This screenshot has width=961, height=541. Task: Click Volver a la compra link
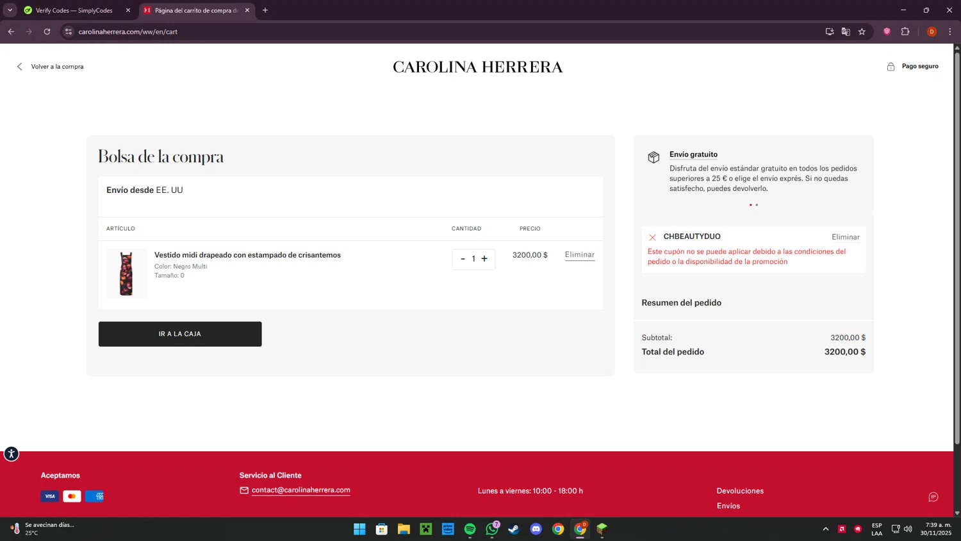(x=57, y=67)
